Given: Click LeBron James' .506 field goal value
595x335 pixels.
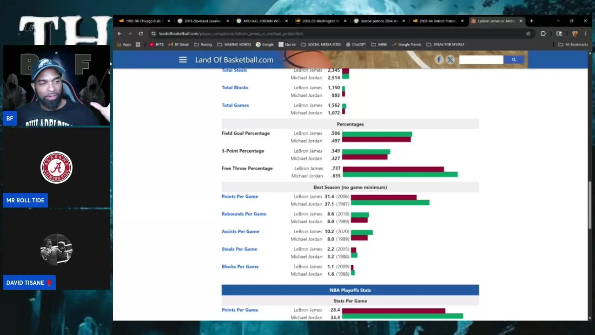Looking at the screenshot, I should click(336, 134).
